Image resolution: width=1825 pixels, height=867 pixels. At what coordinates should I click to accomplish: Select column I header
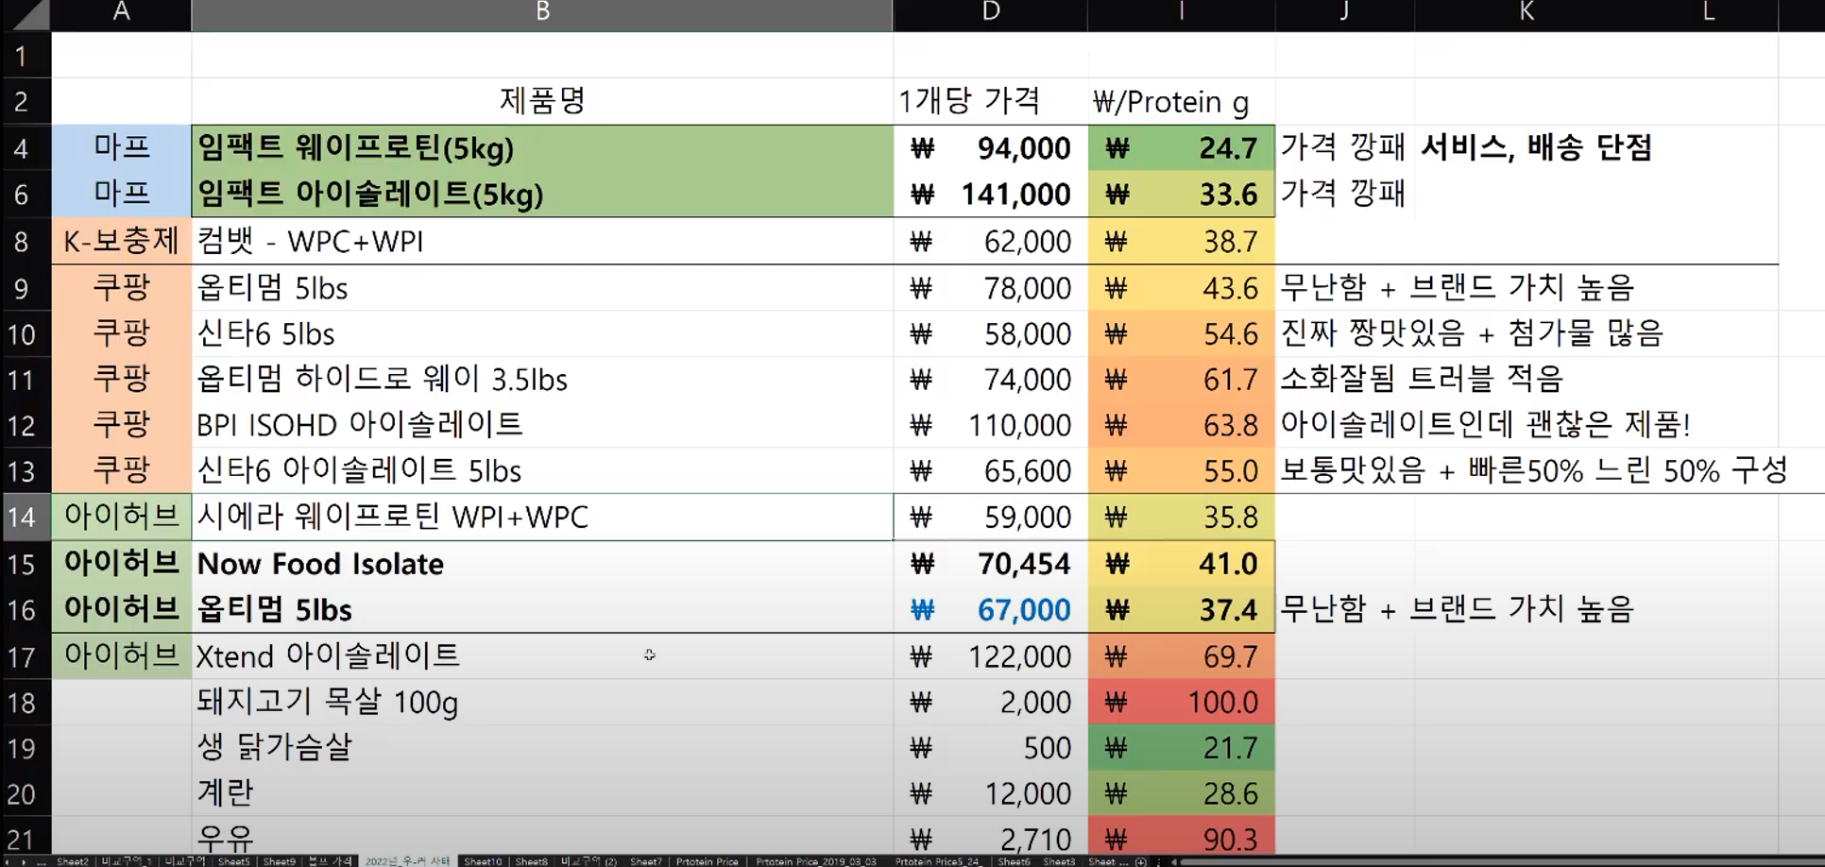tap(1181, 13)
